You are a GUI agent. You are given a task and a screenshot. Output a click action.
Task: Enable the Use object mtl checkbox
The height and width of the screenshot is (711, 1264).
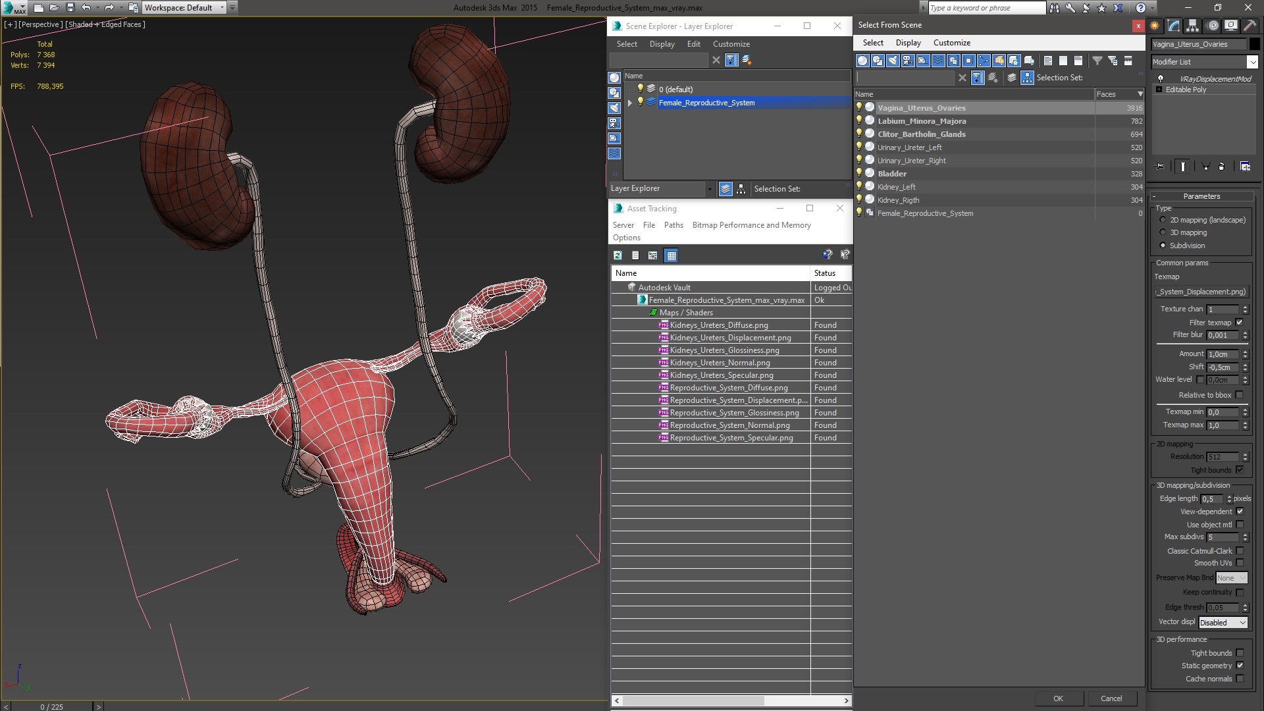pos(1240,525)
